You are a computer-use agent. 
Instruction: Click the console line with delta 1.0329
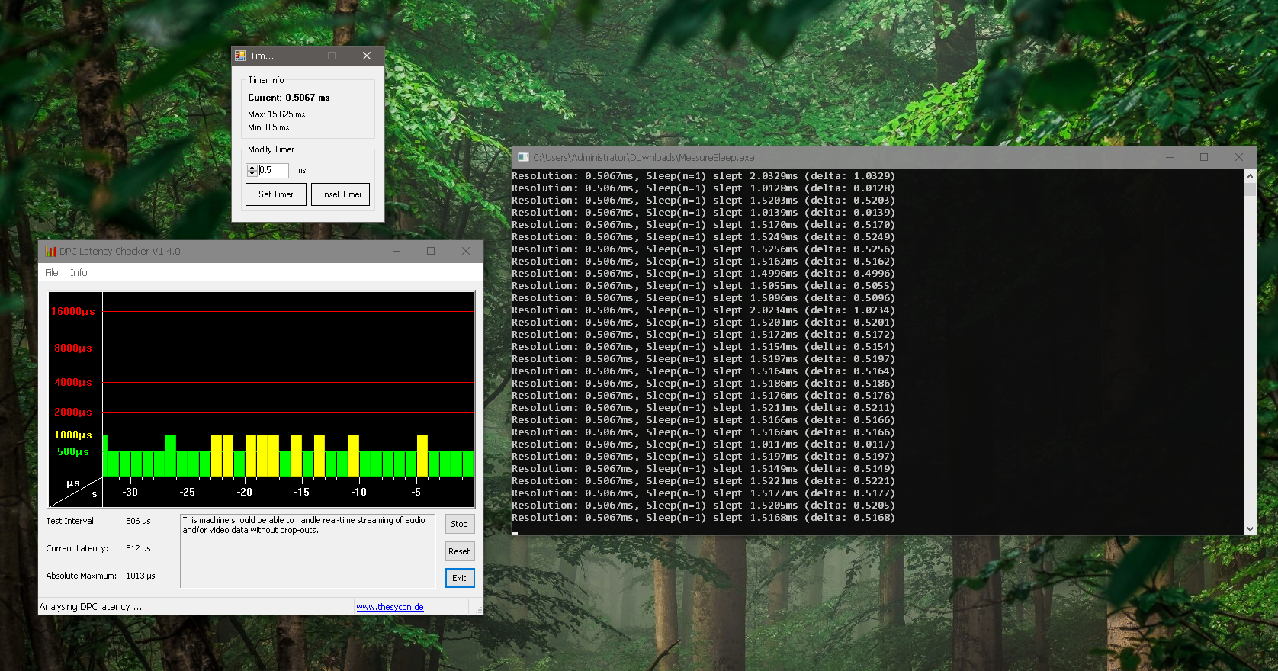[x=703, y=176]
